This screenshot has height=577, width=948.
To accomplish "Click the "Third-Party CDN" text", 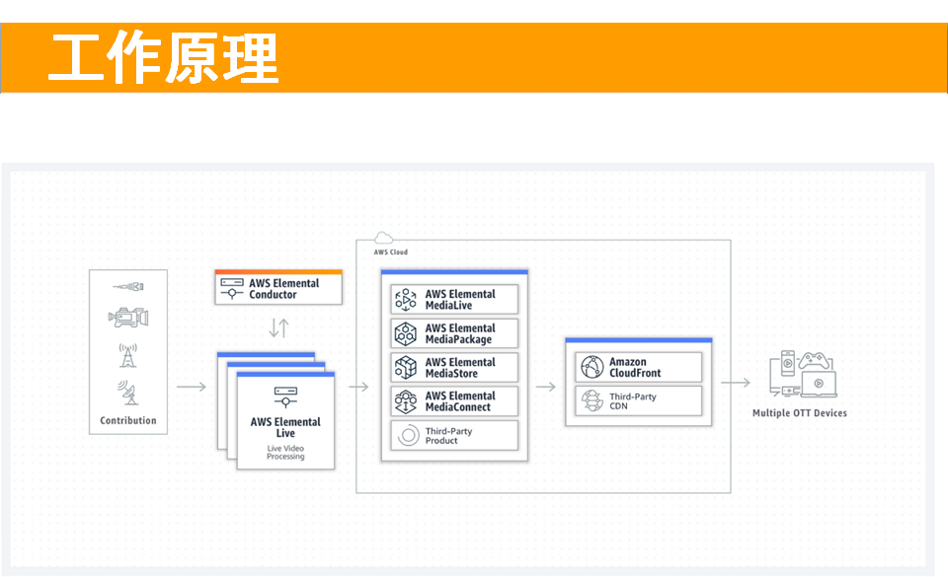I will (x=632, y=401).
